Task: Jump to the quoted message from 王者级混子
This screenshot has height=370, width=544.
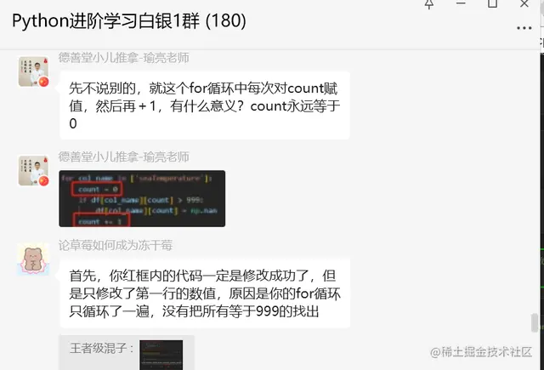Action: point(127,352)
